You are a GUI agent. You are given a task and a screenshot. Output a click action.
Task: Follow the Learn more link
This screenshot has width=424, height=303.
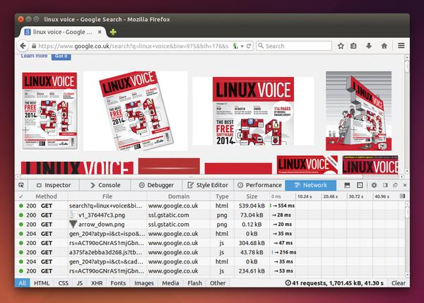coord(34,56)
